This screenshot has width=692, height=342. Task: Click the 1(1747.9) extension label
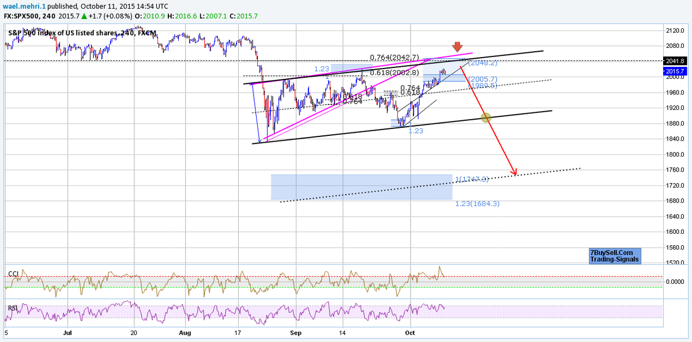pyautogui.click(x=473, y=180)
